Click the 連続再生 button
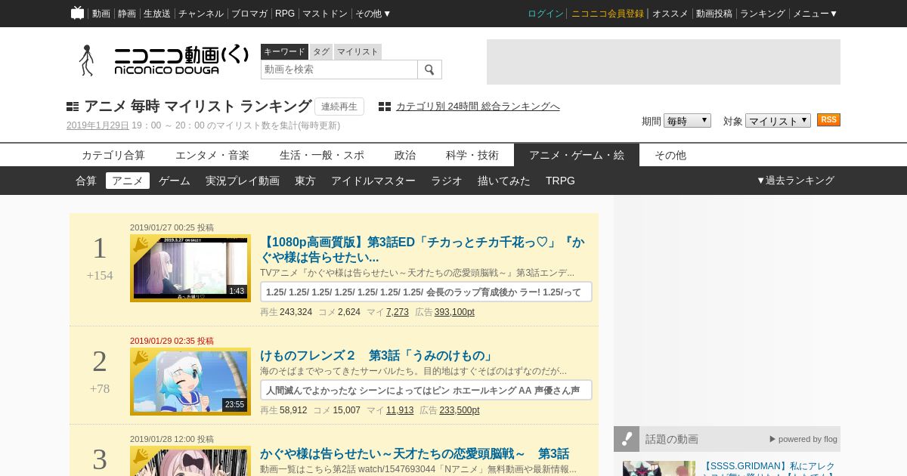The image size is (907, 476). [x=339, y=107]
